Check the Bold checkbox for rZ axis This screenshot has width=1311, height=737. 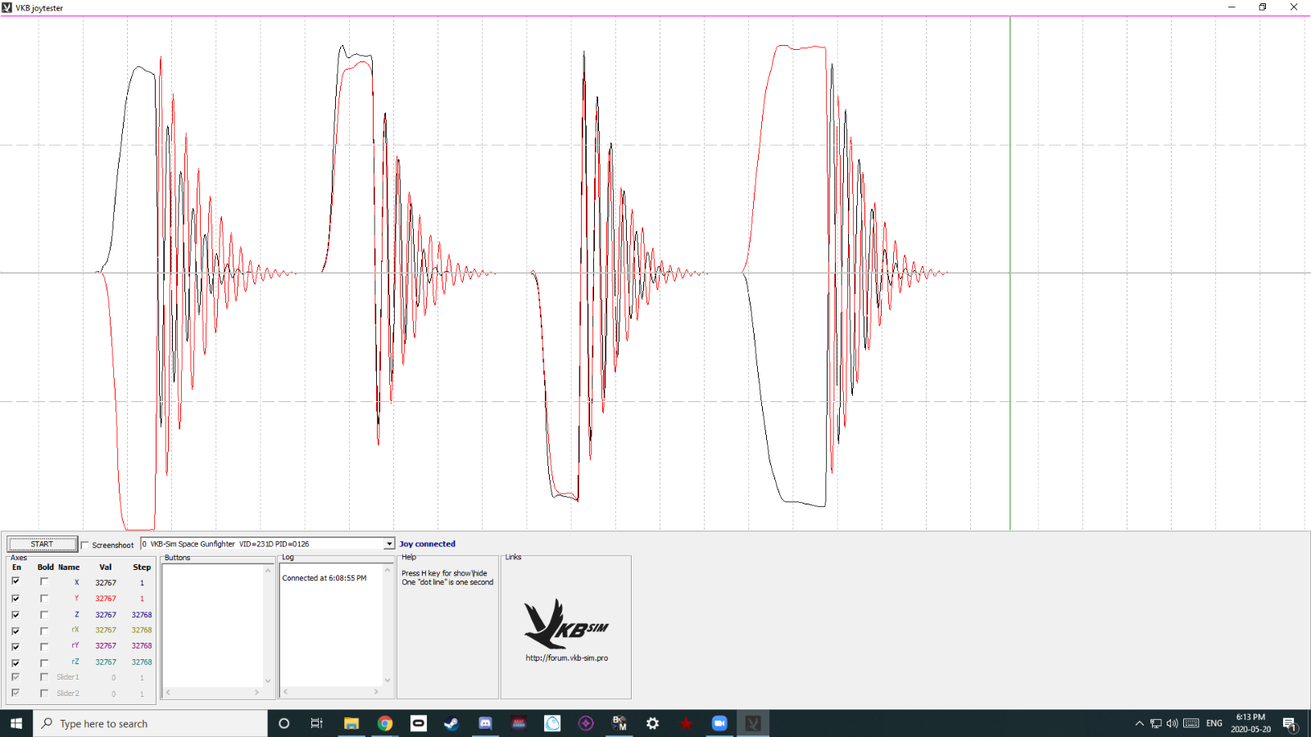[x=44, y=662]
